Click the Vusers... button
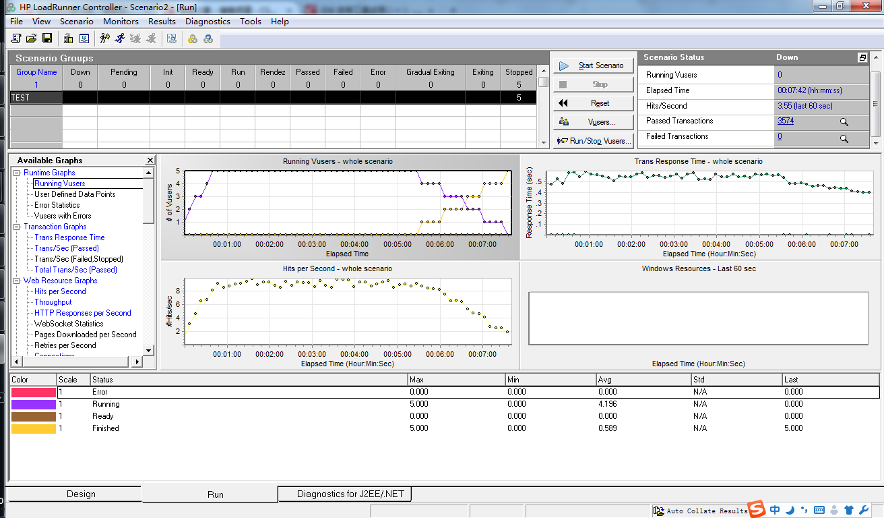 (594, 122)
